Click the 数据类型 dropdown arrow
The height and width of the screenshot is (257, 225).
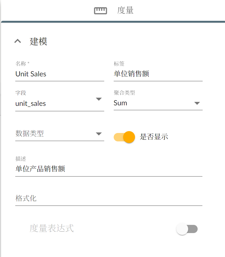pyautogui.click(x=99, y=134)
